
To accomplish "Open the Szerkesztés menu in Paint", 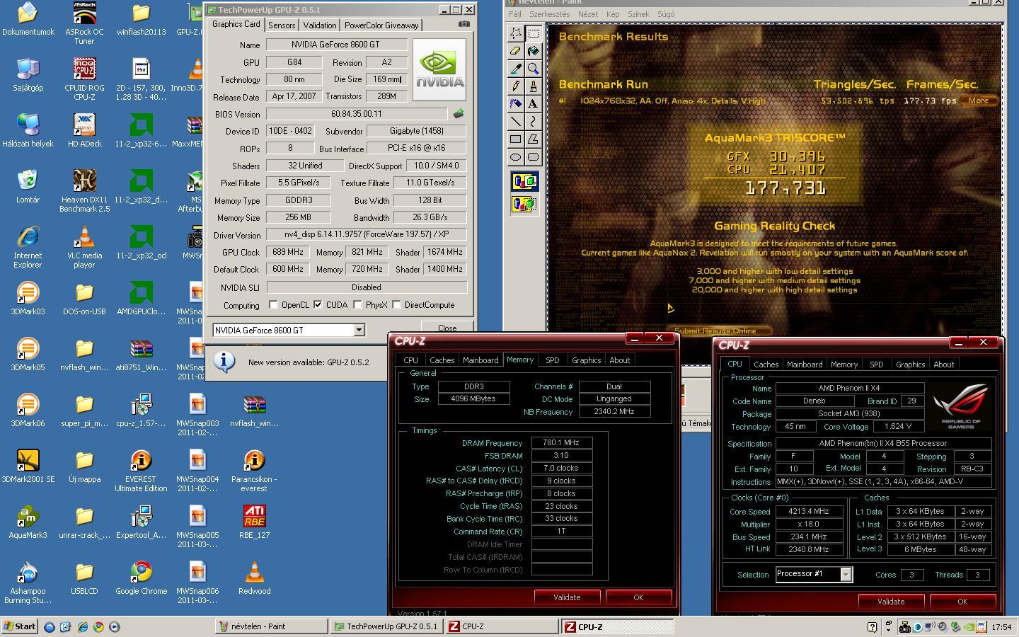I will (549, 14).
